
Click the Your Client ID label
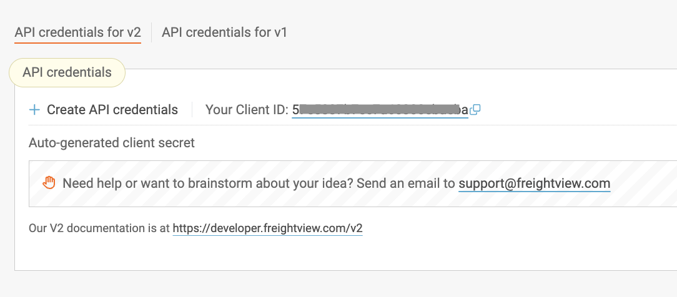pyautogui.click(x=247, y=110)
